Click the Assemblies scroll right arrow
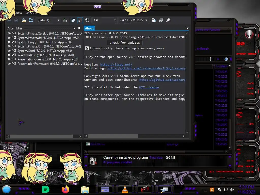 pyautogui.click(x=80, y=136)
